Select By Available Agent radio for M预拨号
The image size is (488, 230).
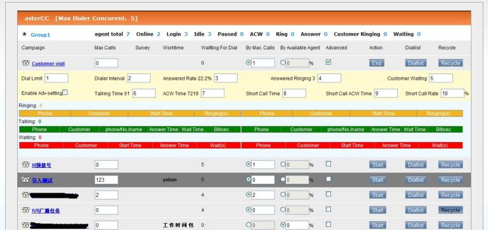click(283, 164)
